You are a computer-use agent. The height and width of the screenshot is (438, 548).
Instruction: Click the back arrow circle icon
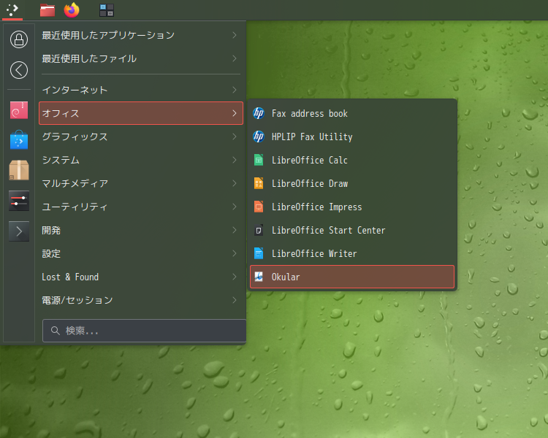click(x=19, y=70)
